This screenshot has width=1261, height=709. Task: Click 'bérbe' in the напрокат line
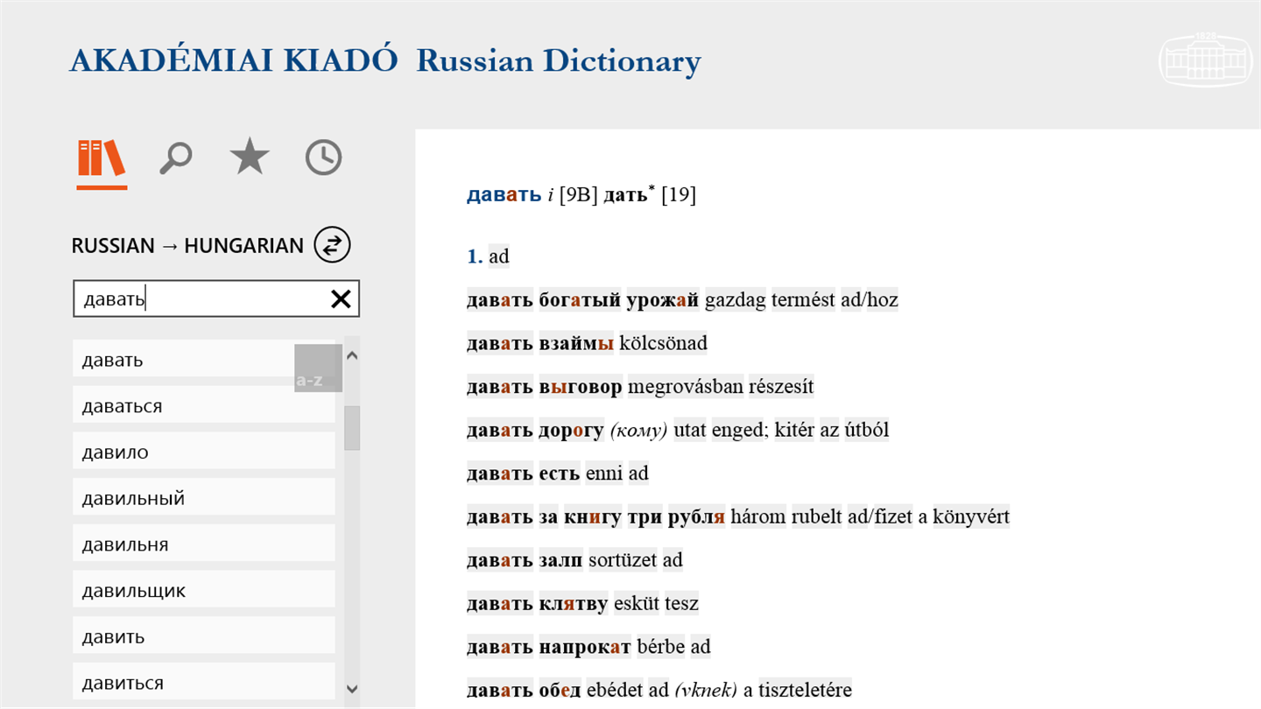(661, 647)
